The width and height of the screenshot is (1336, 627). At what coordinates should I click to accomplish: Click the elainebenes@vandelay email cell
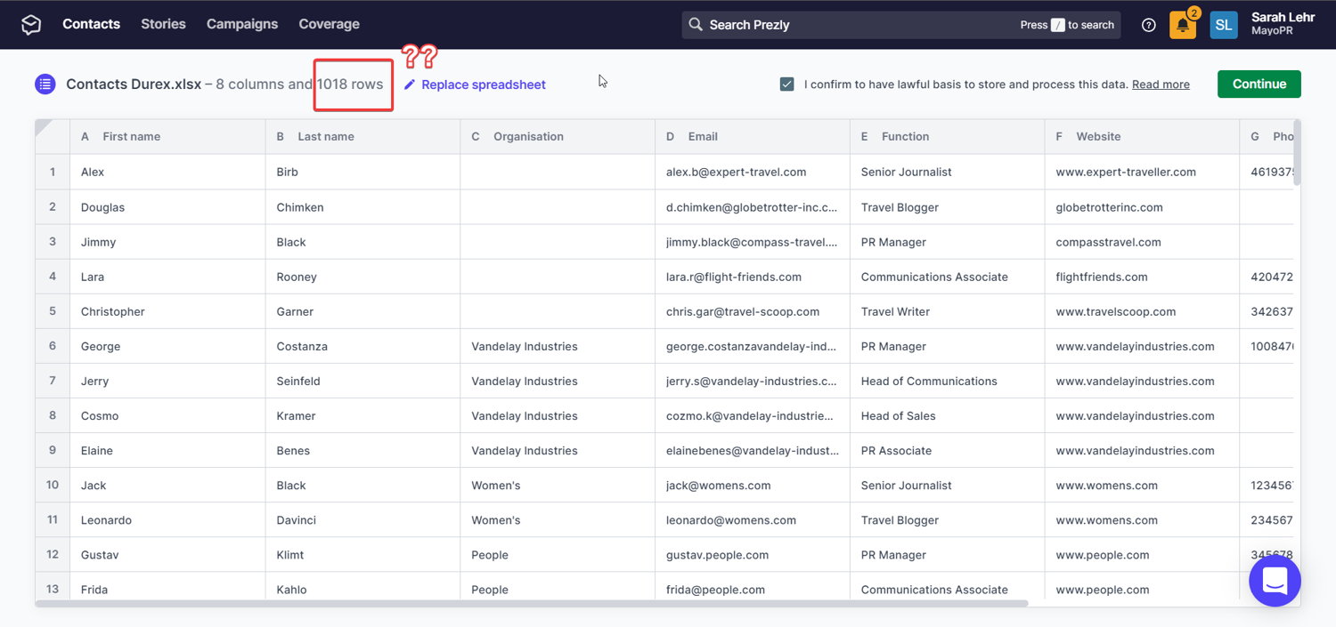[753, 450]
